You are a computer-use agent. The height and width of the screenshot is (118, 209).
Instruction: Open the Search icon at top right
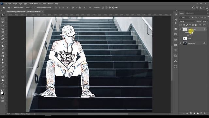tap(197, 8)
